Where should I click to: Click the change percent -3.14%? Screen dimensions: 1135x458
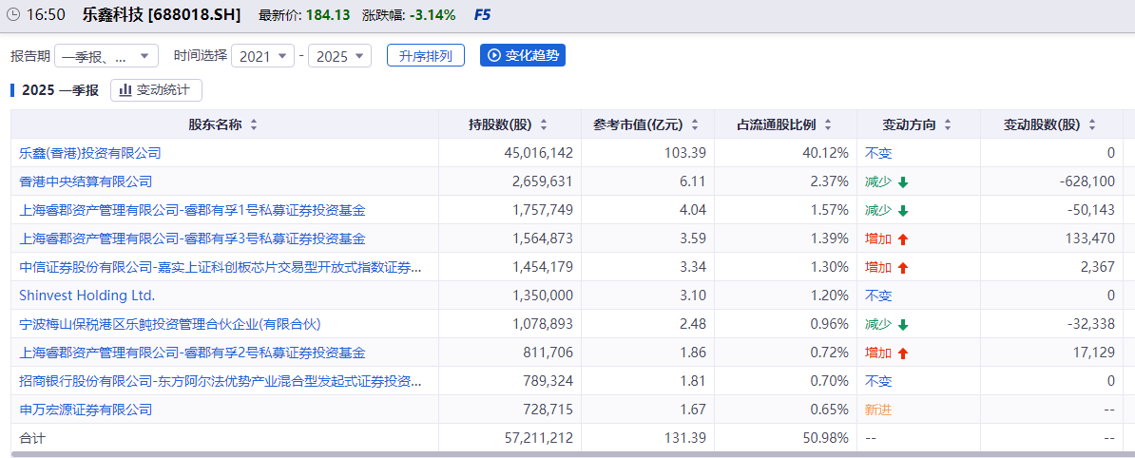(x=432, y=14)
